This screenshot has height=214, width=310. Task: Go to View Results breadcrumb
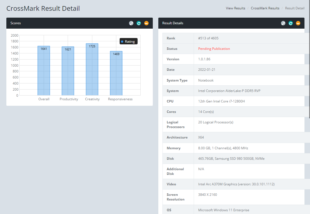[235, 8]
